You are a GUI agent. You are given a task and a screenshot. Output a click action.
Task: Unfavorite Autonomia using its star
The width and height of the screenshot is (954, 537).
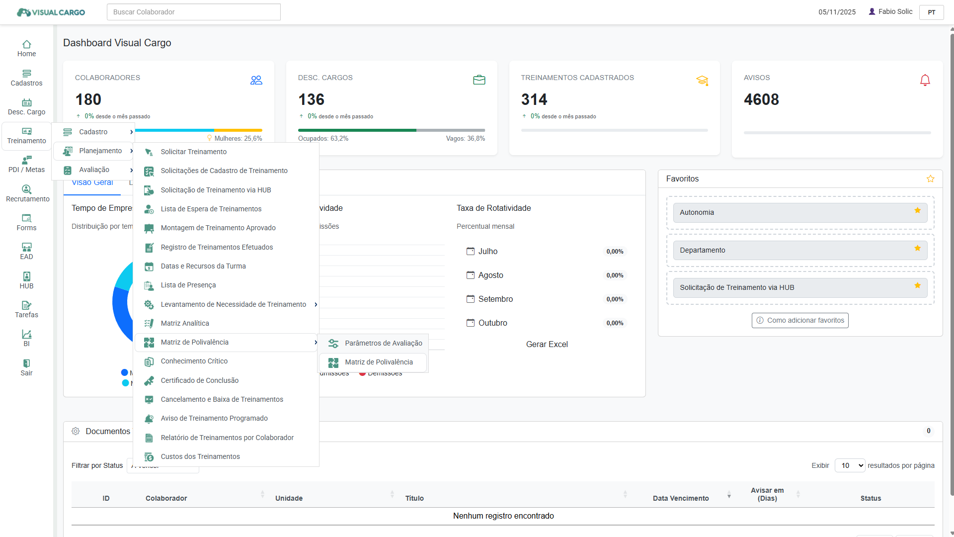(x=917, y=211)
